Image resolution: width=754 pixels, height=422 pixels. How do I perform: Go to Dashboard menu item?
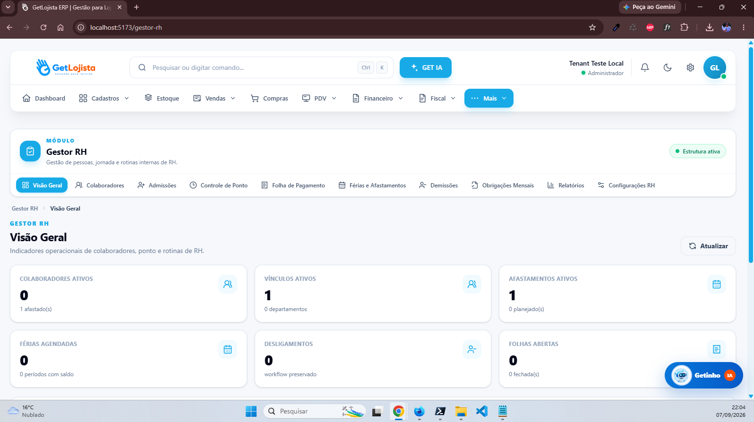tap(44, 98)
